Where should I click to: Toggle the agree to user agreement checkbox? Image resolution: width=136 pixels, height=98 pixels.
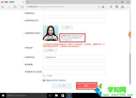(x=44, y=80)
